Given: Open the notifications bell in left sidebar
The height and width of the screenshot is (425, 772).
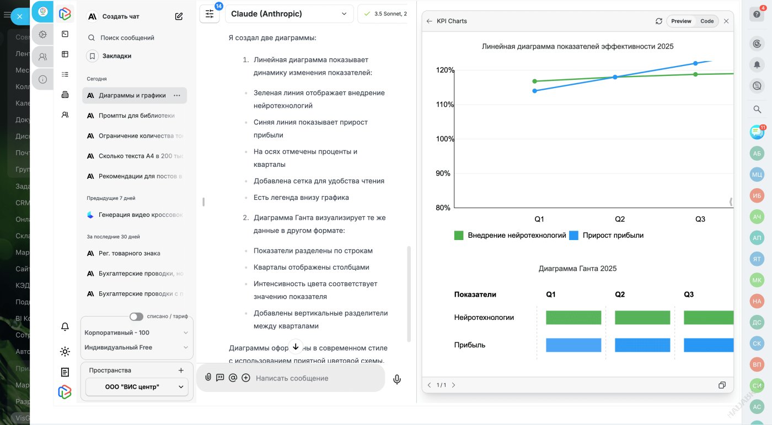Looking at the screenshot, I should (65, 327).
